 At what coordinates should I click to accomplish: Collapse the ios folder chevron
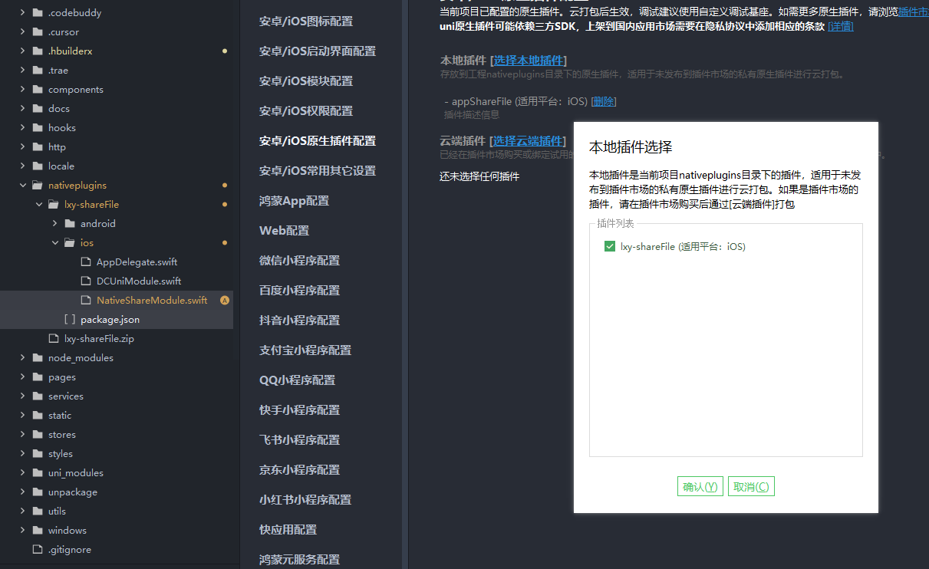[x=55, y=243]
